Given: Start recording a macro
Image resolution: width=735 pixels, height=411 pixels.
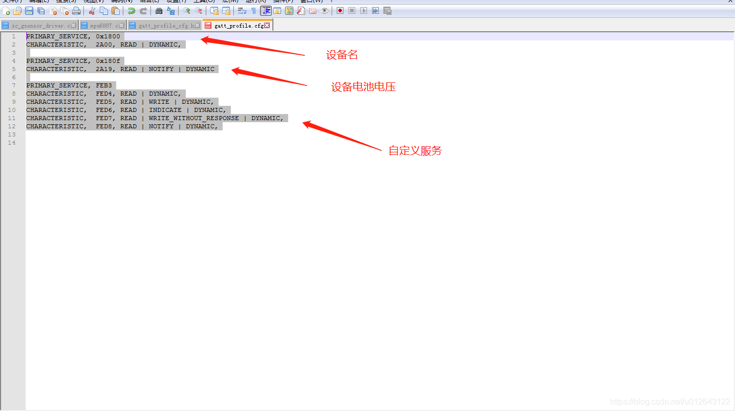Looking at the screenshot, I should [x=340, y=11].
